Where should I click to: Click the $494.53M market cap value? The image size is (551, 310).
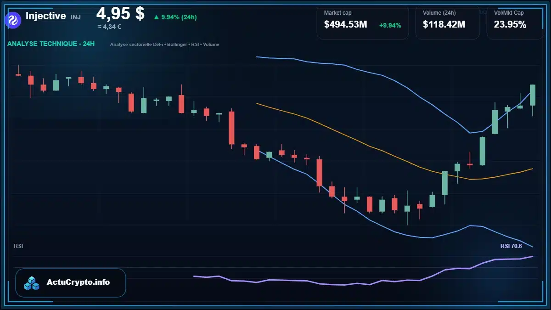(345, 25)
